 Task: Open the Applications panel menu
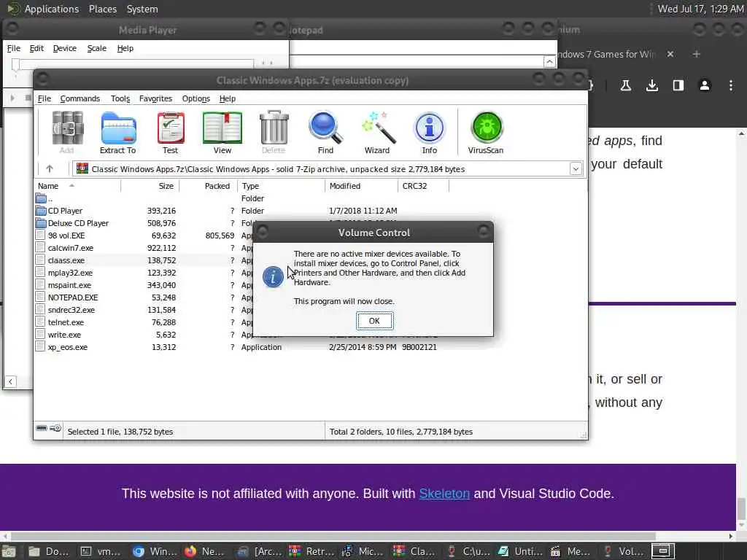(x=52, y=9)
